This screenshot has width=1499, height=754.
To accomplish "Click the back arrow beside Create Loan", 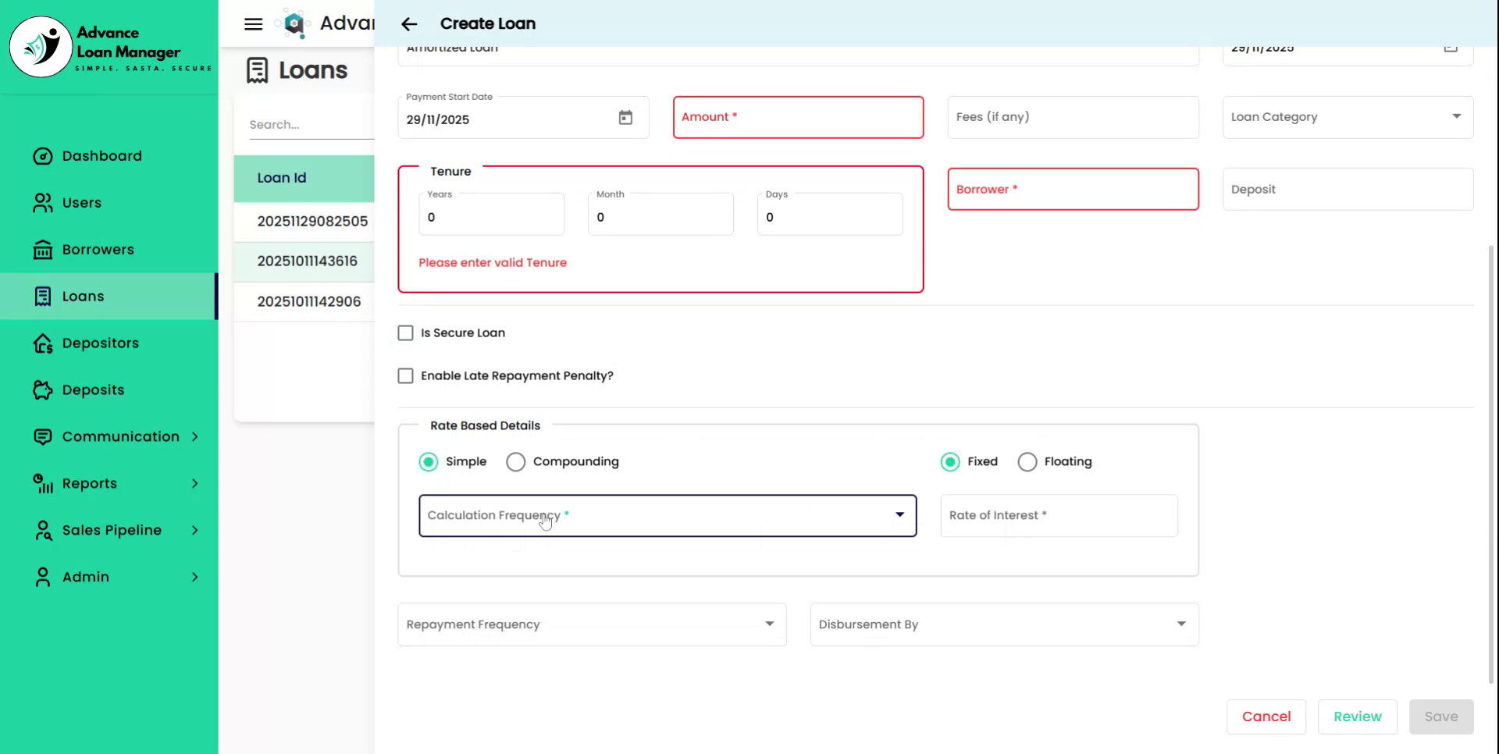I will [409, 24].
